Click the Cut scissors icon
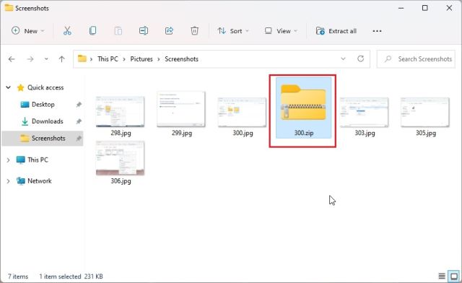The image size is (462, 283). click(67, 30)
